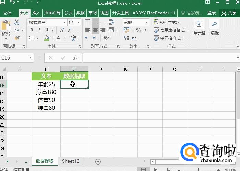Click the text orientation icon
The image size is (240, 171).
tap(106, 38)
